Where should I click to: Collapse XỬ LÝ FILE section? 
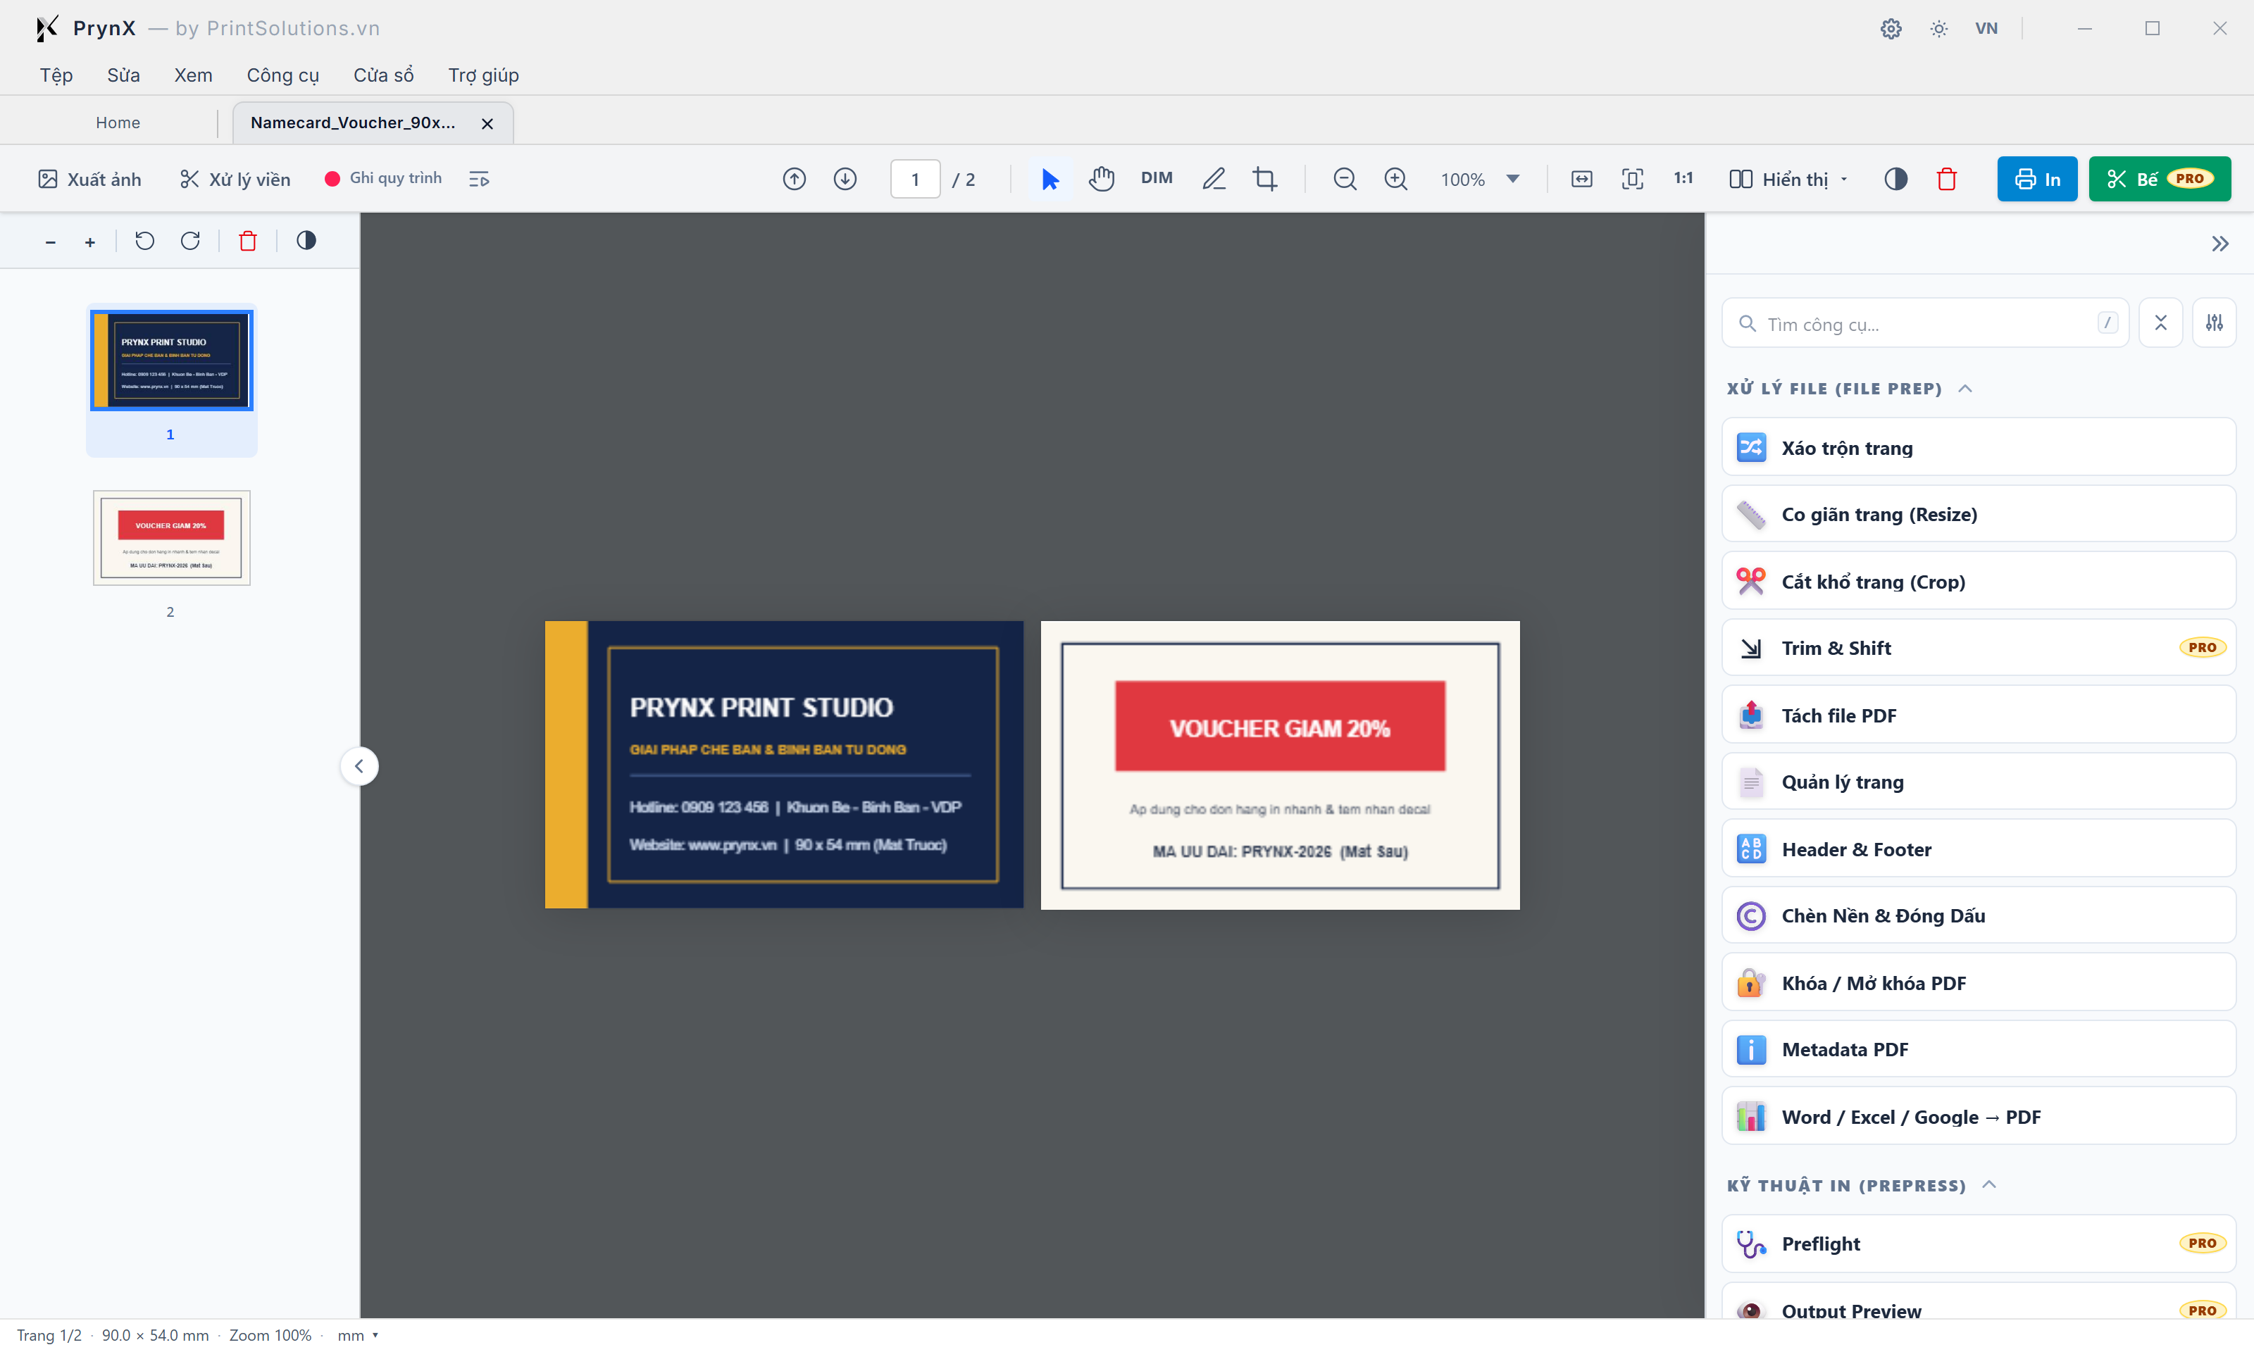1966,389
